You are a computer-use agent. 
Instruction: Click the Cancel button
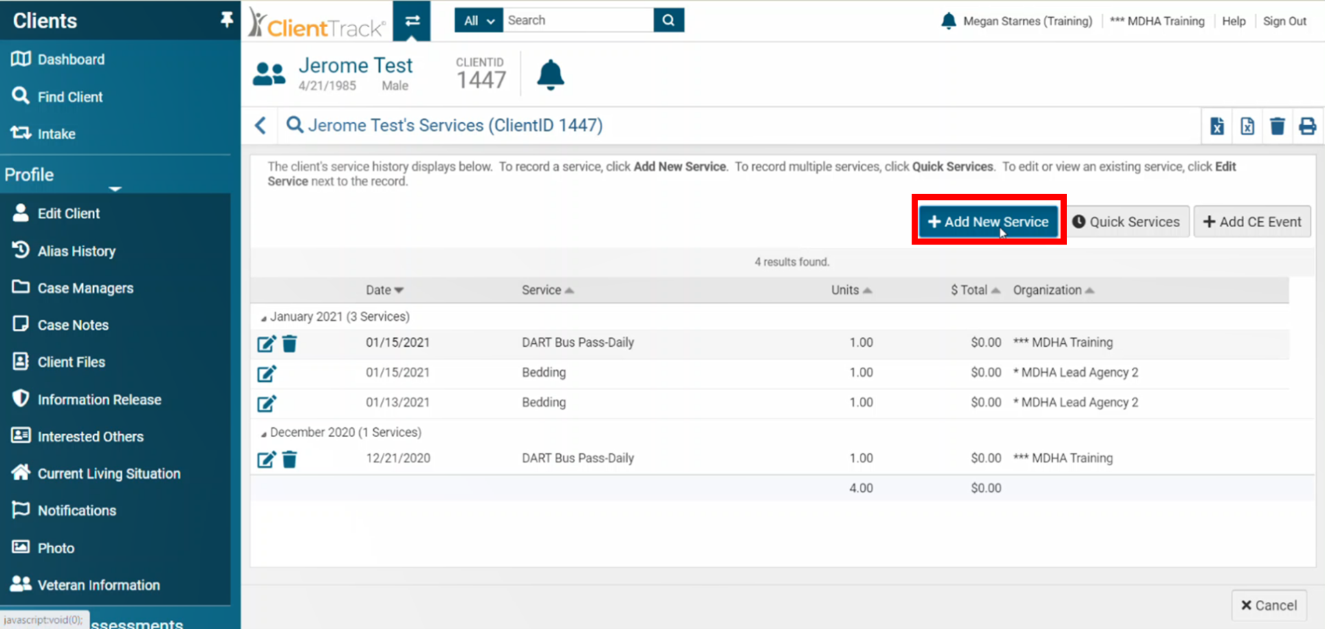coord(1269,606)
